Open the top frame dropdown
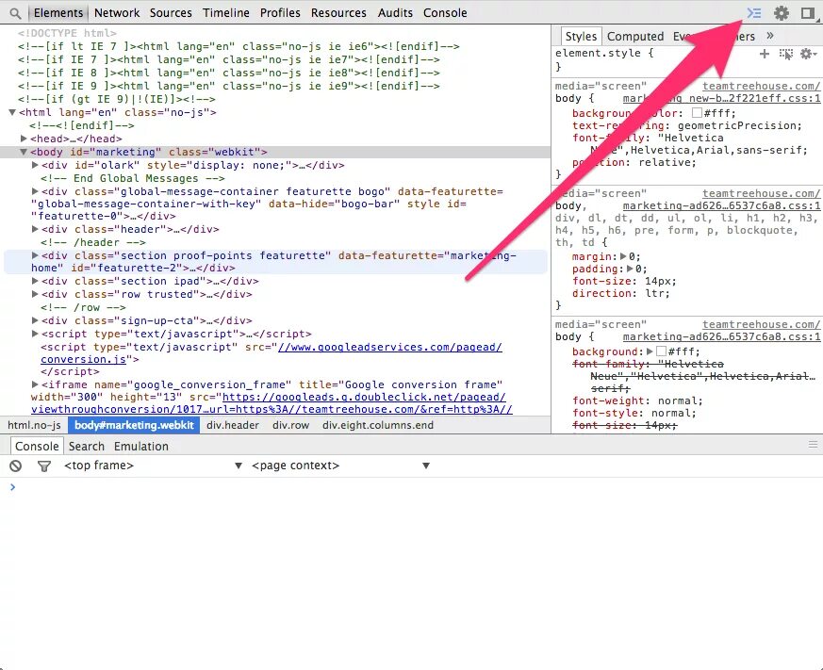Viewport: 823px width, 670px height. click(153, 466)
